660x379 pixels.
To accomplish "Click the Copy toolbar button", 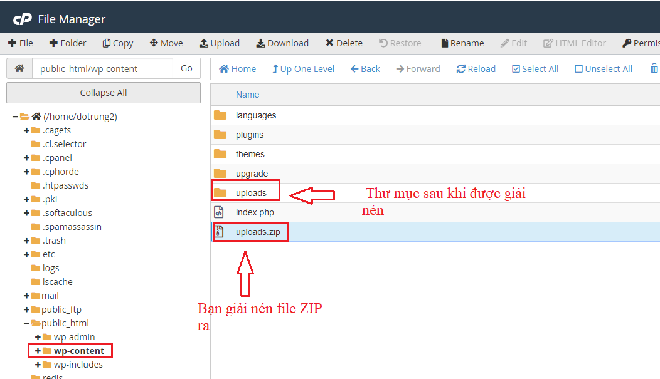I will (x=118, y=43).
